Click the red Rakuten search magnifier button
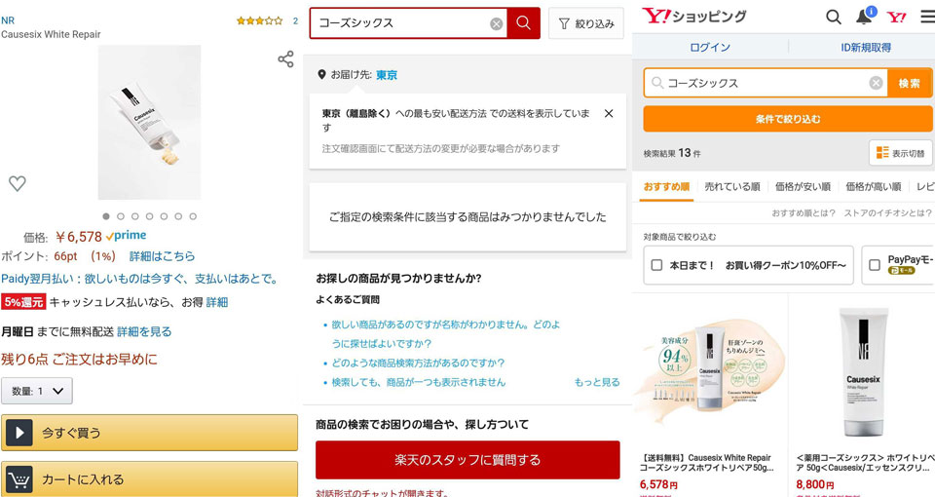The width and height of the screenshot is (935, 497). point(524,23)
